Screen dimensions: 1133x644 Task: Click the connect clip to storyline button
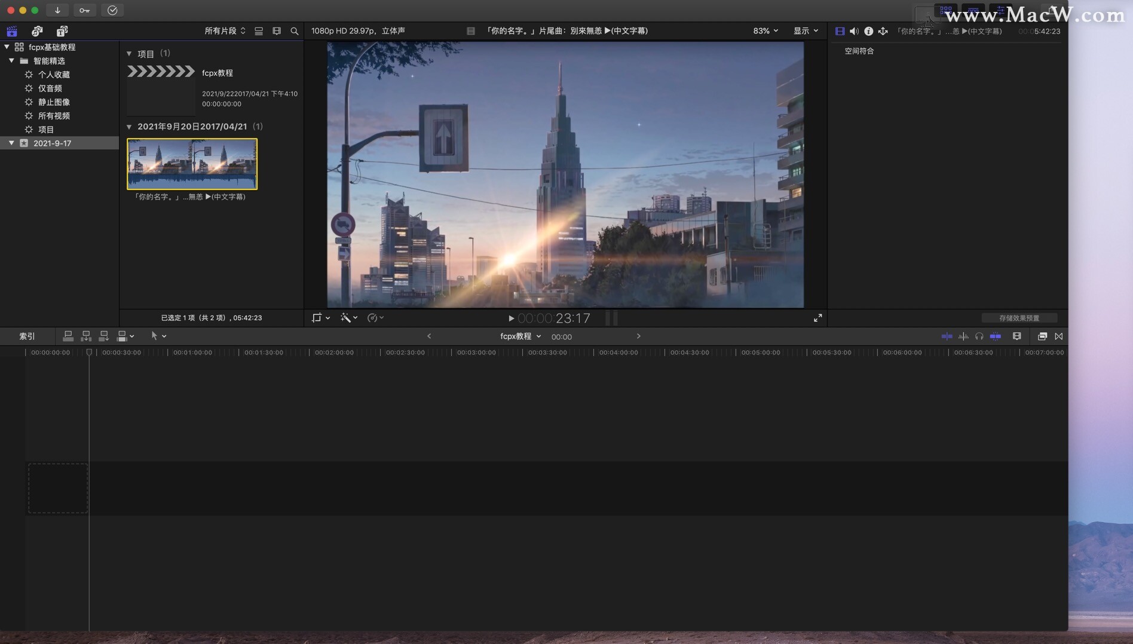68,336
